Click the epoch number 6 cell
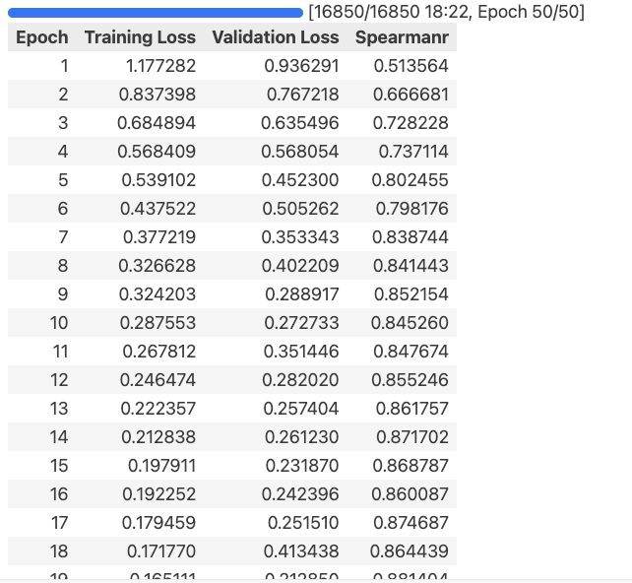Viewport: 632px width, 583px height. click(x=63, y=209)
